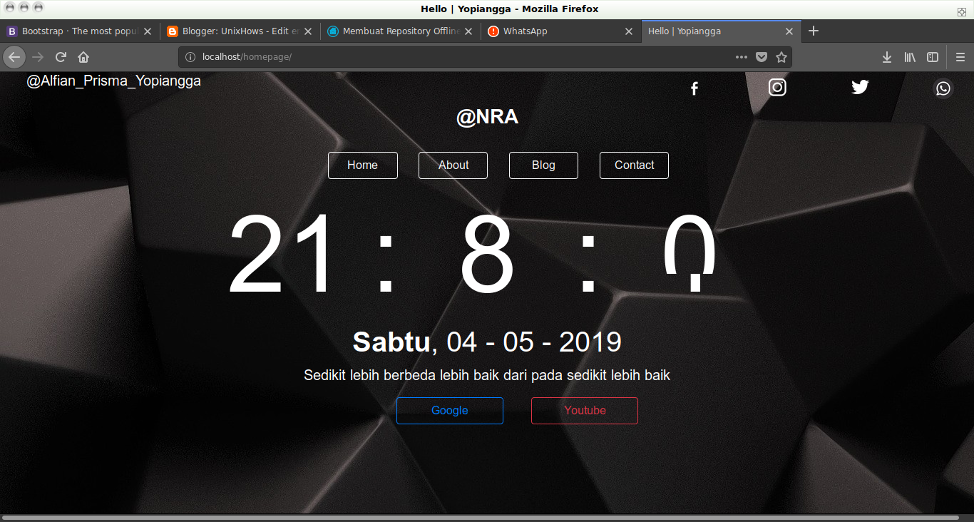Open the Library bookshelf icon
The height and width of the screenshot is (522, 974).
tap(910, 57)
